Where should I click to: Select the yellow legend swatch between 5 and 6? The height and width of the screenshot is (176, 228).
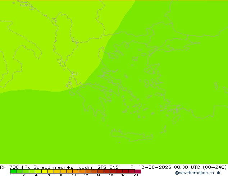click(x=45, y=171)
